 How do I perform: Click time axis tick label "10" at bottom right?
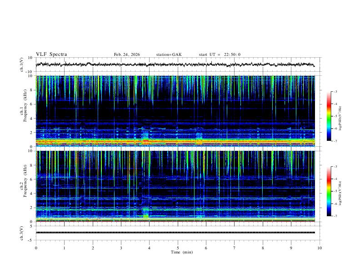(x=320, y=248)
